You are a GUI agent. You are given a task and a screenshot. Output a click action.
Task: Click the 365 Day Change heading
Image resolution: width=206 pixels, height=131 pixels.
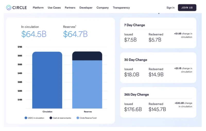[x=136, y=95]
